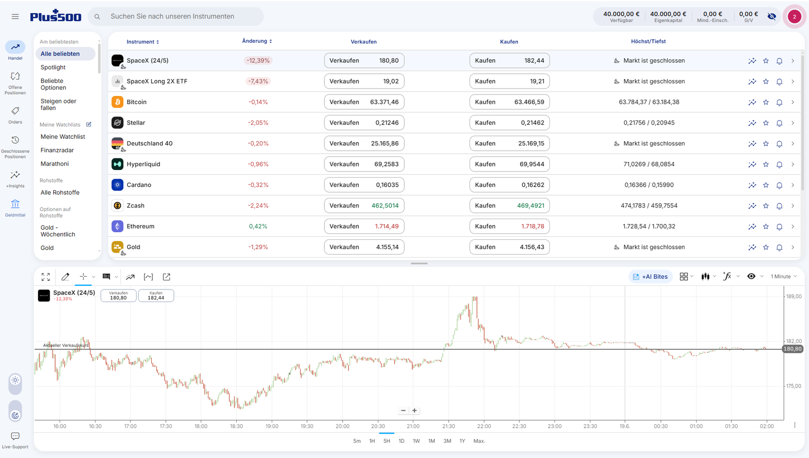Open Live-Support chat

pyautogui.click(x=15, y=440)
